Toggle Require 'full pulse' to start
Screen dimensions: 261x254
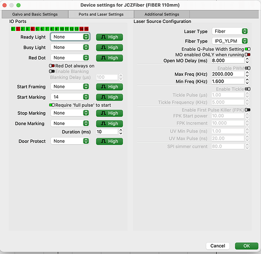point(52,105)
